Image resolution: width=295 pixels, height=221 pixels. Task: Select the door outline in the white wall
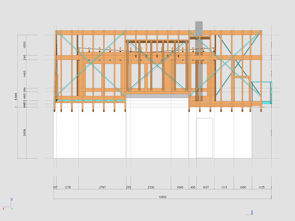205,138
